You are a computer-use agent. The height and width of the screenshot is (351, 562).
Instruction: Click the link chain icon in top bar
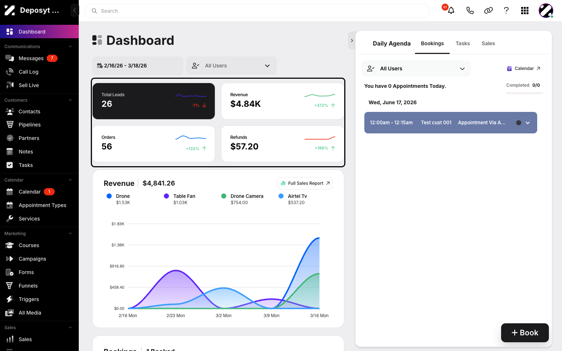click(488, 11)
